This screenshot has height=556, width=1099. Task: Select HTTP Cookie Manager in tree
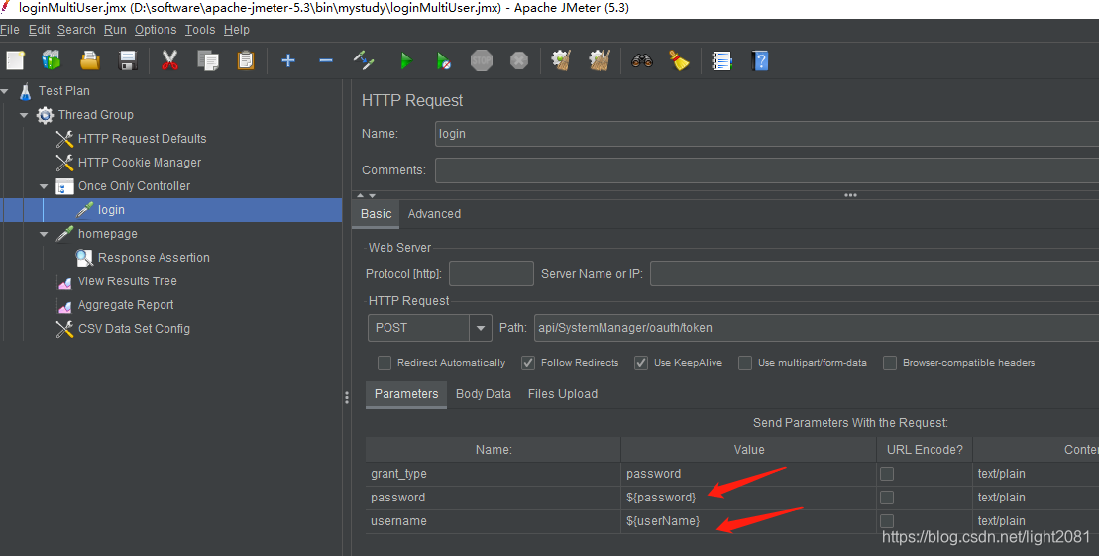click(140, 163)
